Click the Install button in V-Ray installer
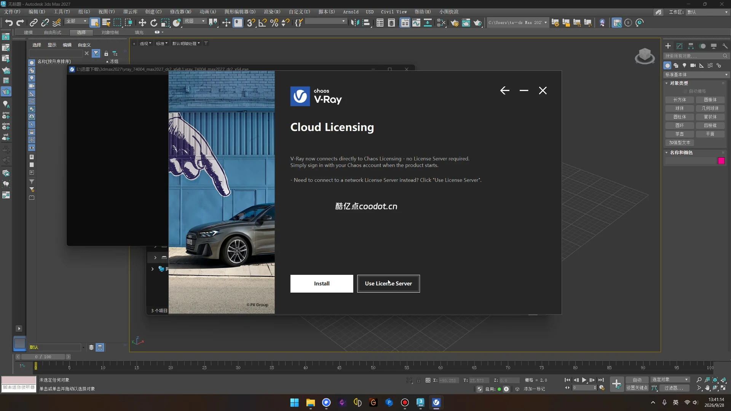The height and width of the screenshot is (411, 731). 322,284
